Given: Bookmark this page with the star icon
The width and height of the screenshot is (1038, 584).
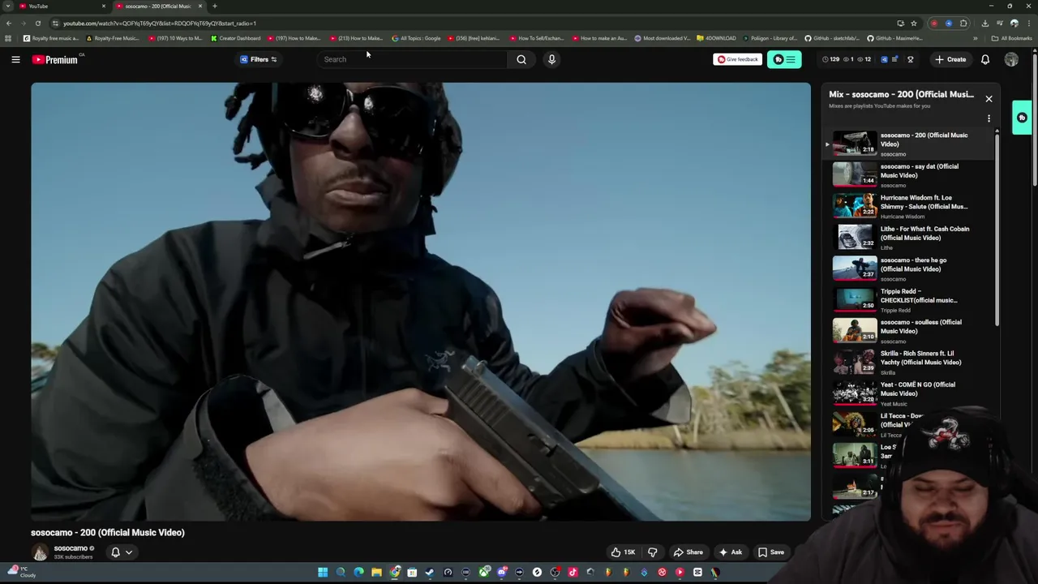Looking at the screenshot, I should (914, 24).
